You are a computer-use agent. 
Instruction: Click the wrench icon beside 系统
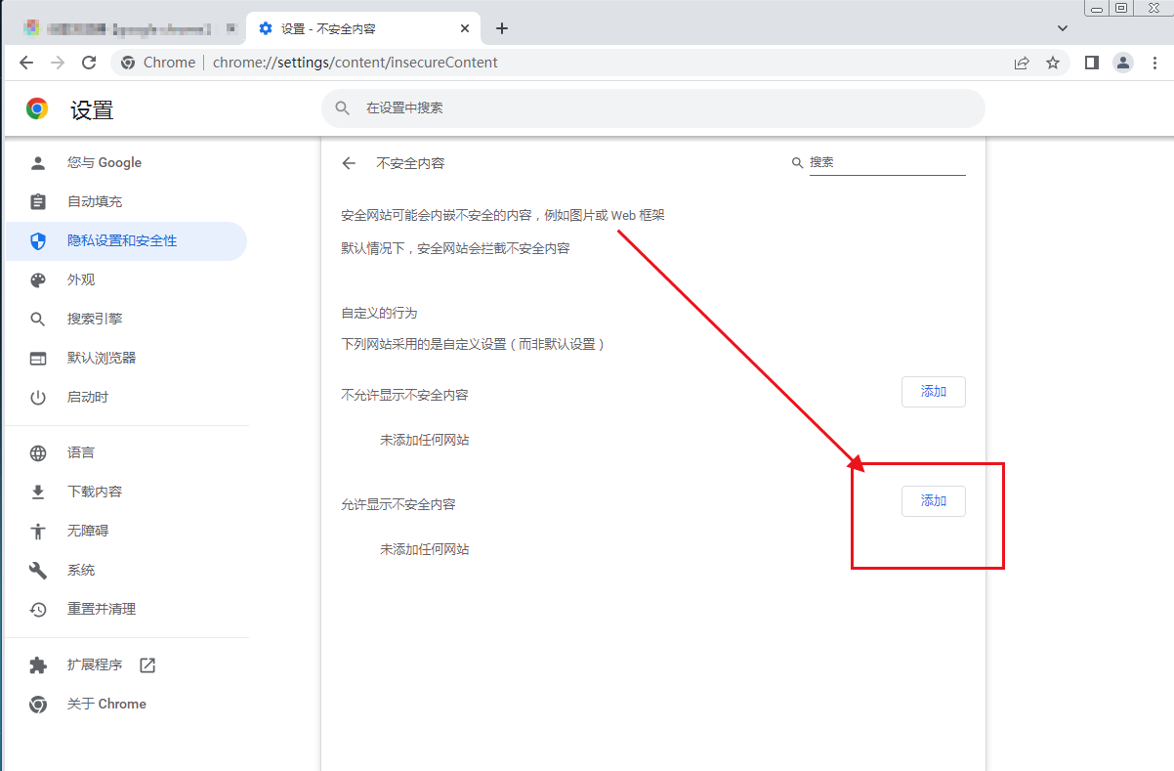click(x=38, y=570)
